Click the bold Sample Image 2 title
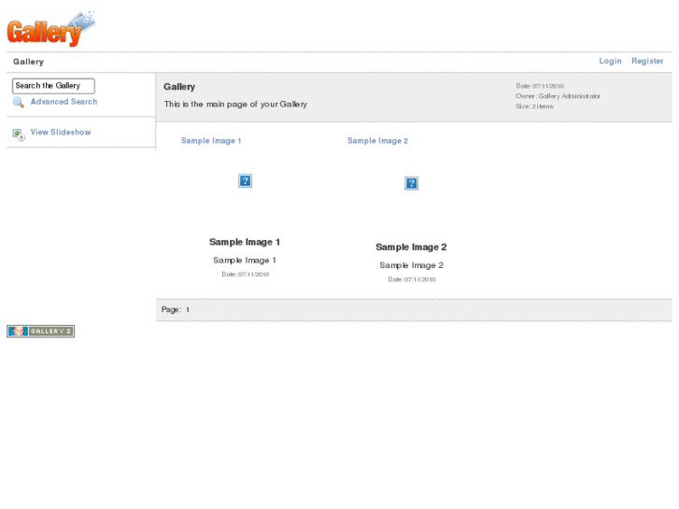The width and height of the screenshot is (679, 509). (411, 247)
